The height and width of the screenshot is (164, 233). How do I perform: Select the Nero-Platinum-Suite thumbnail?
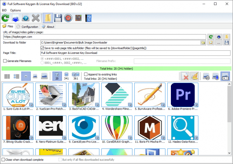tap(51, 128)
